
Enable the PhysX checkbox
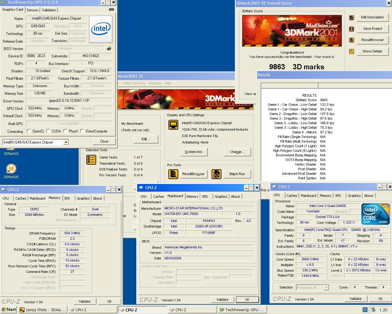(x=66, y=131)
